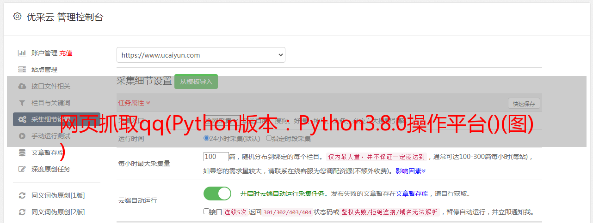The image size is (593, 223).
Task: Toggle the 云端自动运行 green switch off
Action: coord(217,194)
